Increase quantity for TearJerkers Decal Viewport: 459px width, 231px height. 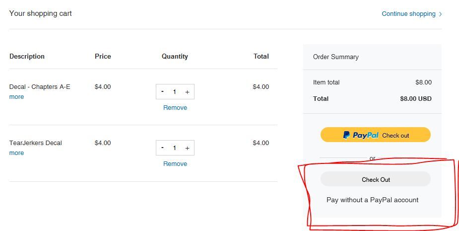point(187,148)
